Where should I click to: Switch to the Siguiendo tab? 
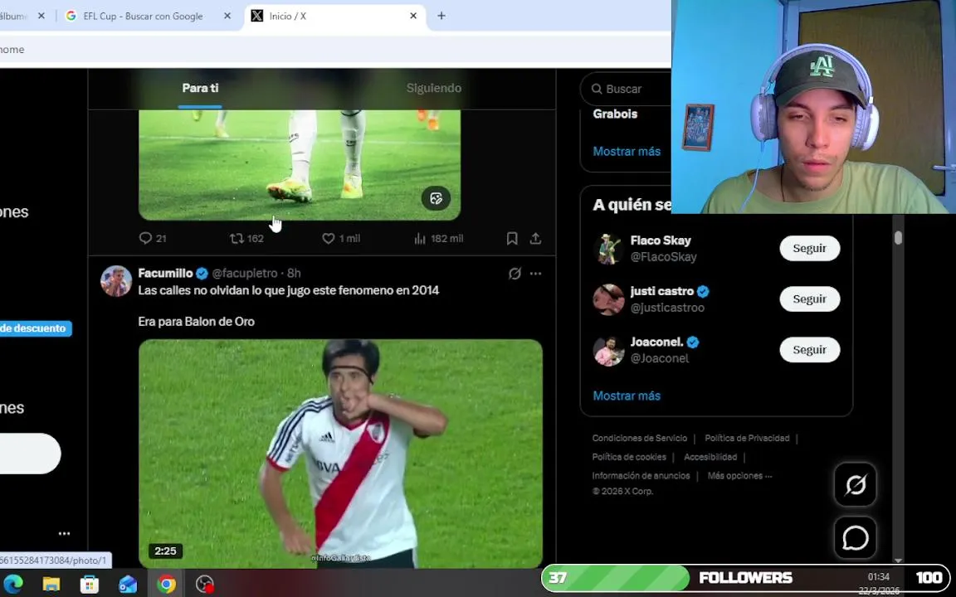433,89
